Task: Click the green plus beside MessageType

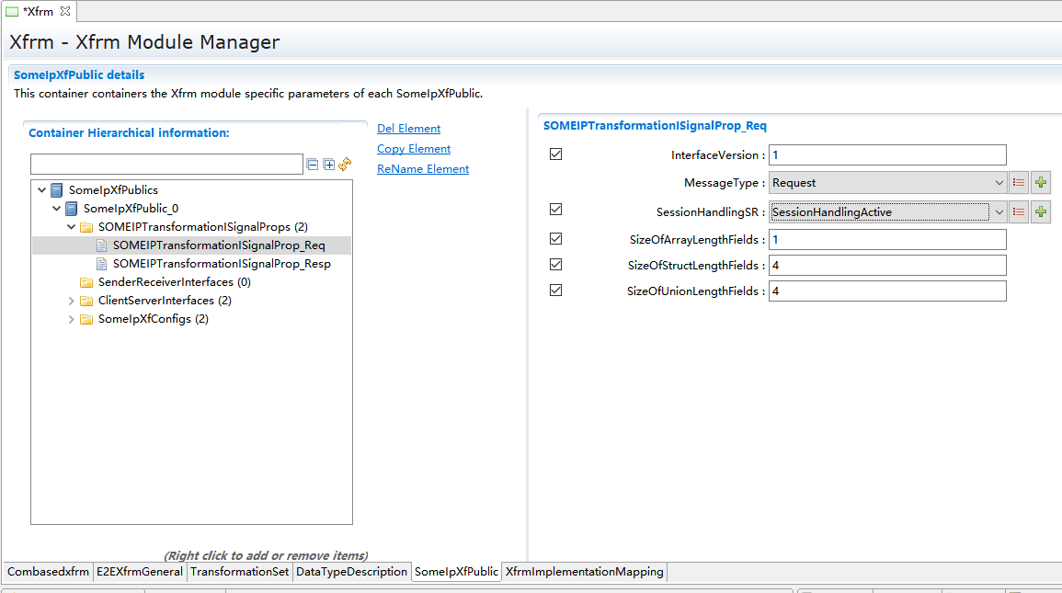Action: pos(1041,183)
